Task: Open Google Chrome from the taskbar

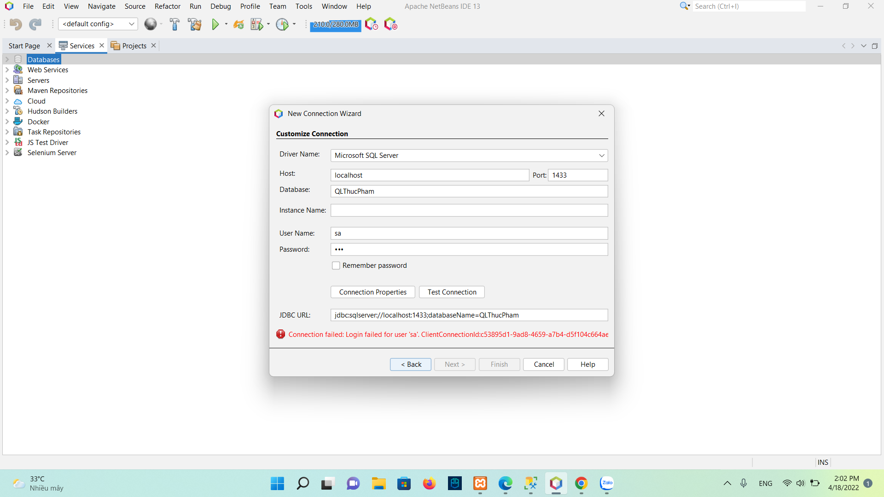Action: point(582,483)
